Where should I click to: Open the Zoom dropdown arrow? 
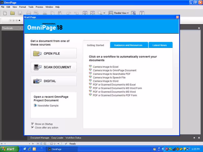coord(104,13)
